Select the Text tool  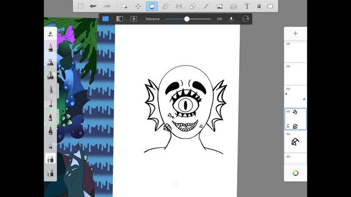tap(247, 6)
